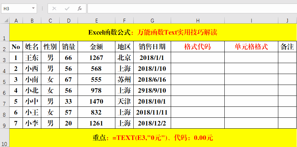Click the name cell 小南
297x147 pixels.
(32, 79)
